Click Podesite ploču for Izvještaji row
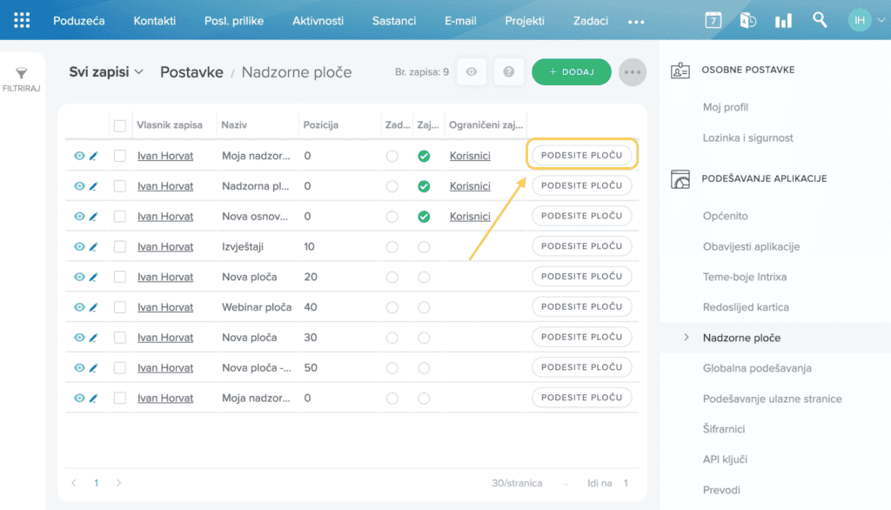 (582, 246)
